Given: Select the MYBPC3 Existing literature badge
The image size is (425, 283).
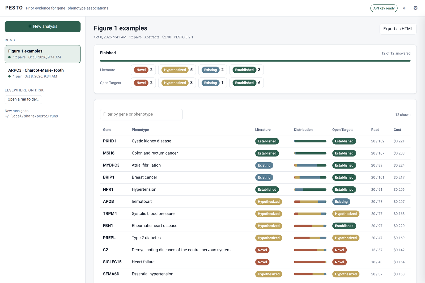Looking at the screenshot, I should coord(264,166).
